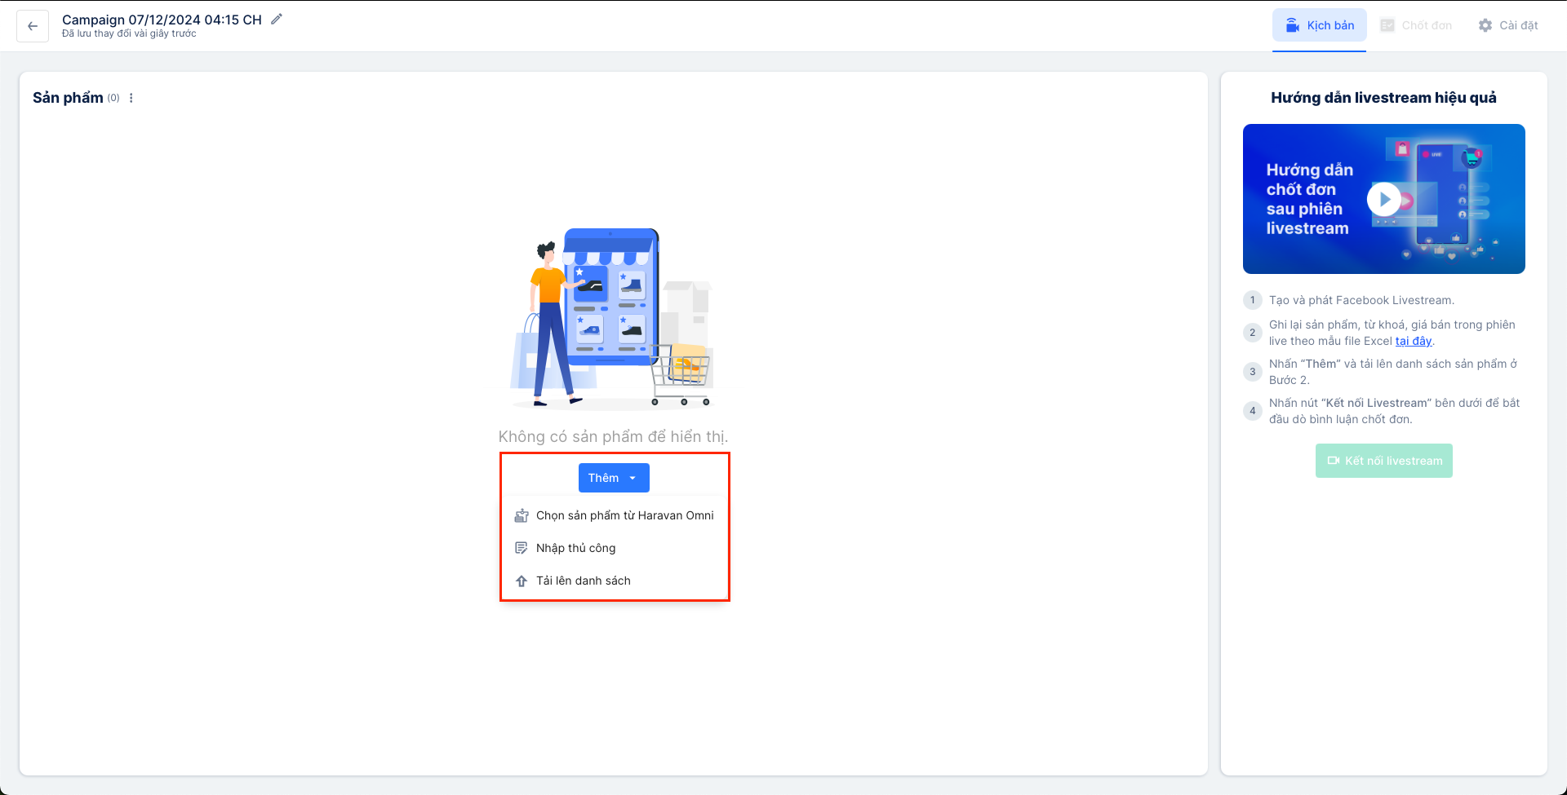The width and height of the screenshot is (1567, 795).
Task: Select Tải lên danh sách option
Action: [x=615, y=581]
